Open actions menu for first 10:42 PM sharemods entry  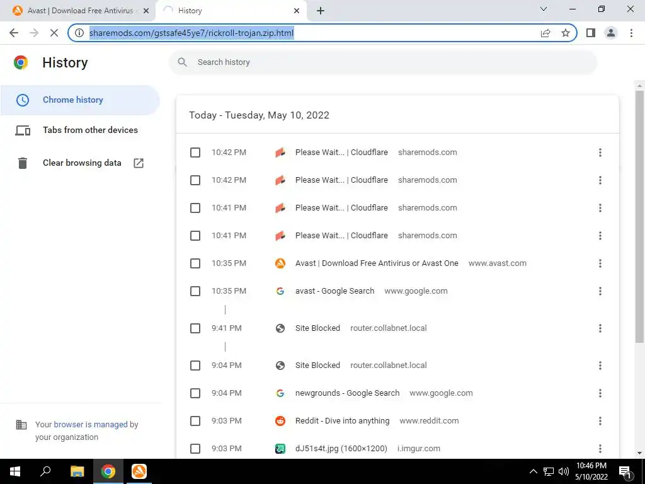[x=600, y=153]
